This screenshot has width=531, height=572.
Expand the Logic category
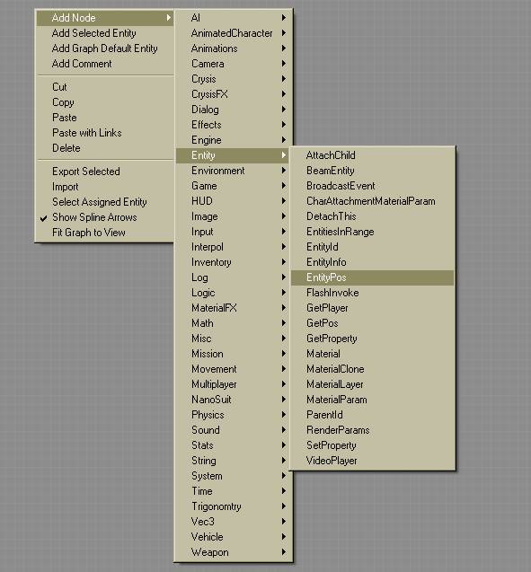[x=234, y=293]
